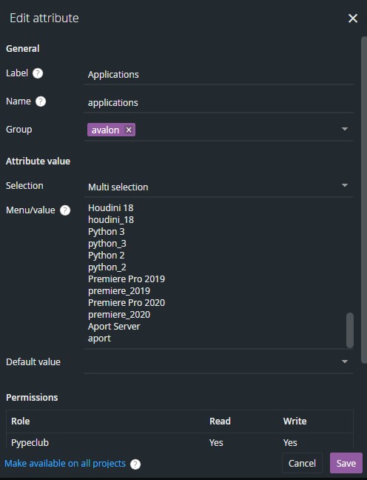Click the Cancel button
367x480 pixels.
pyautogui.click(x=302, y=463)
